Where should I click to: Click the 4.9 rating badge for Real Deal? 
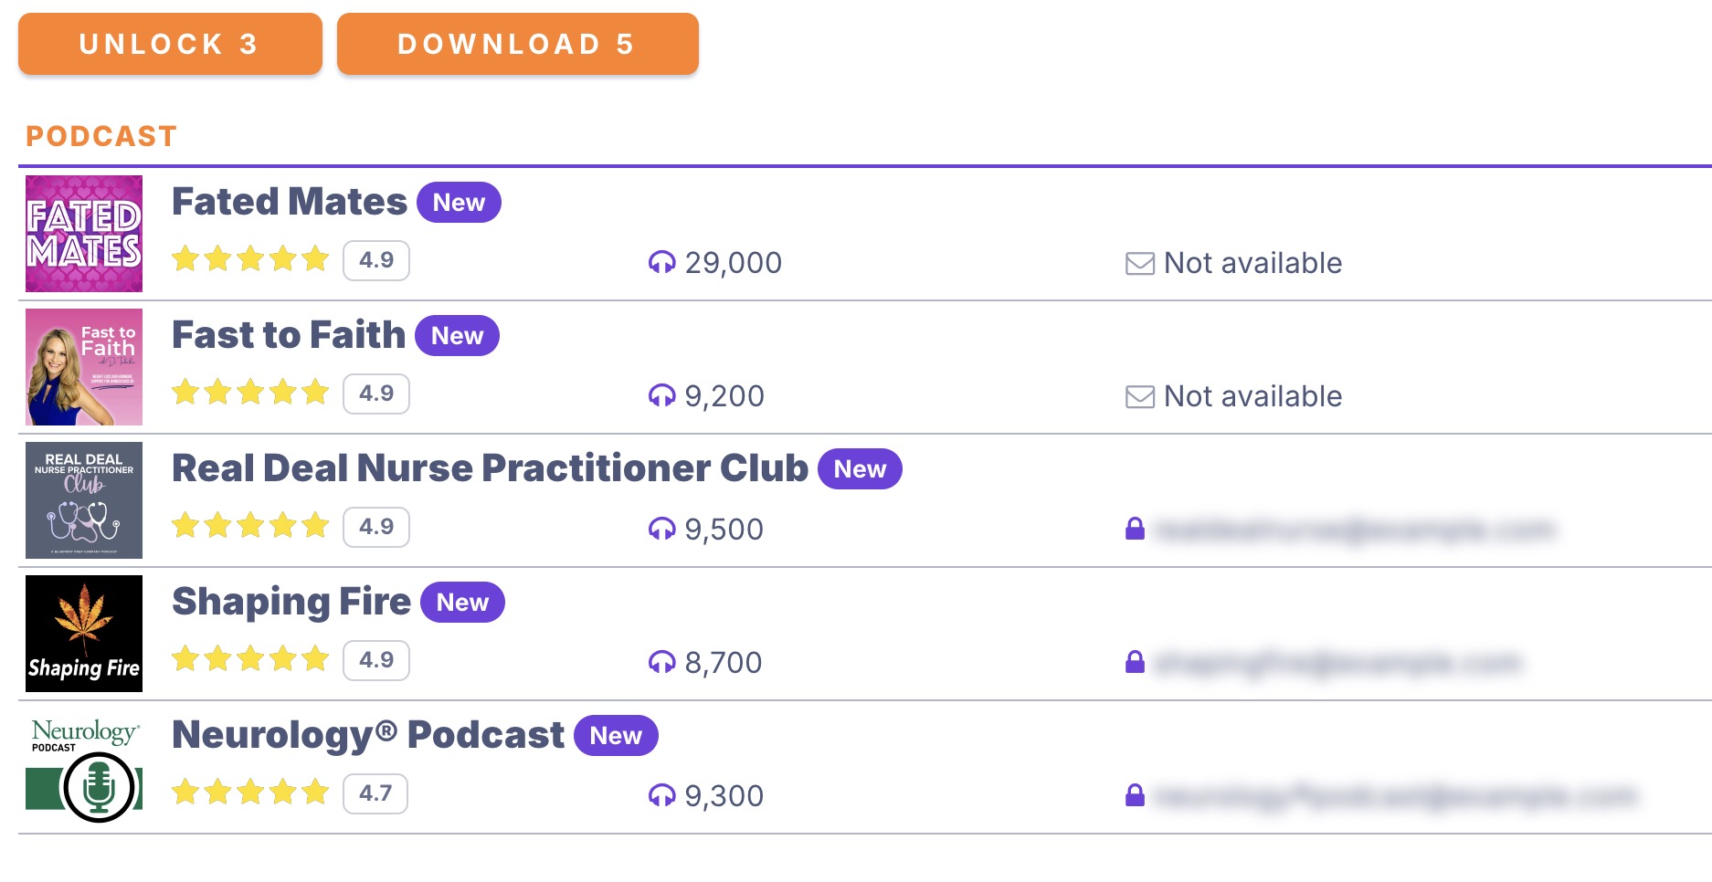tap(375, 527)
